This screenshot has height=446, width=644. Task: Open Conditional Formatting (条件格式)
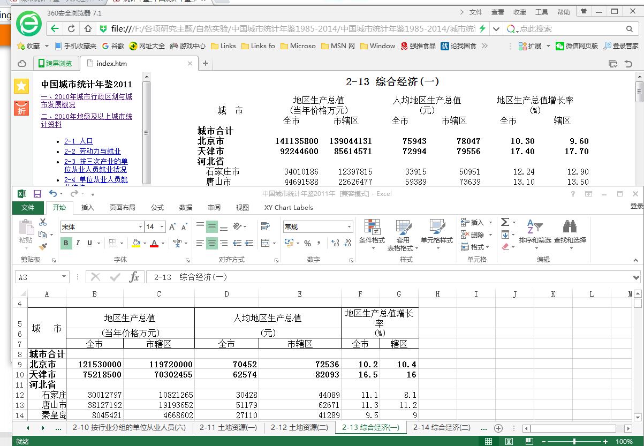[x=372, y=233]
